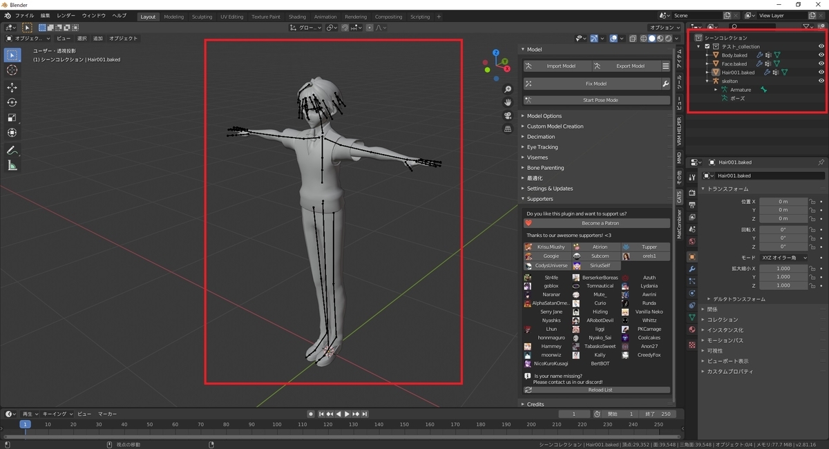This screenshot has height=449, width=829.
Task: Choose the Scale tool
Action: coord(12,117)
